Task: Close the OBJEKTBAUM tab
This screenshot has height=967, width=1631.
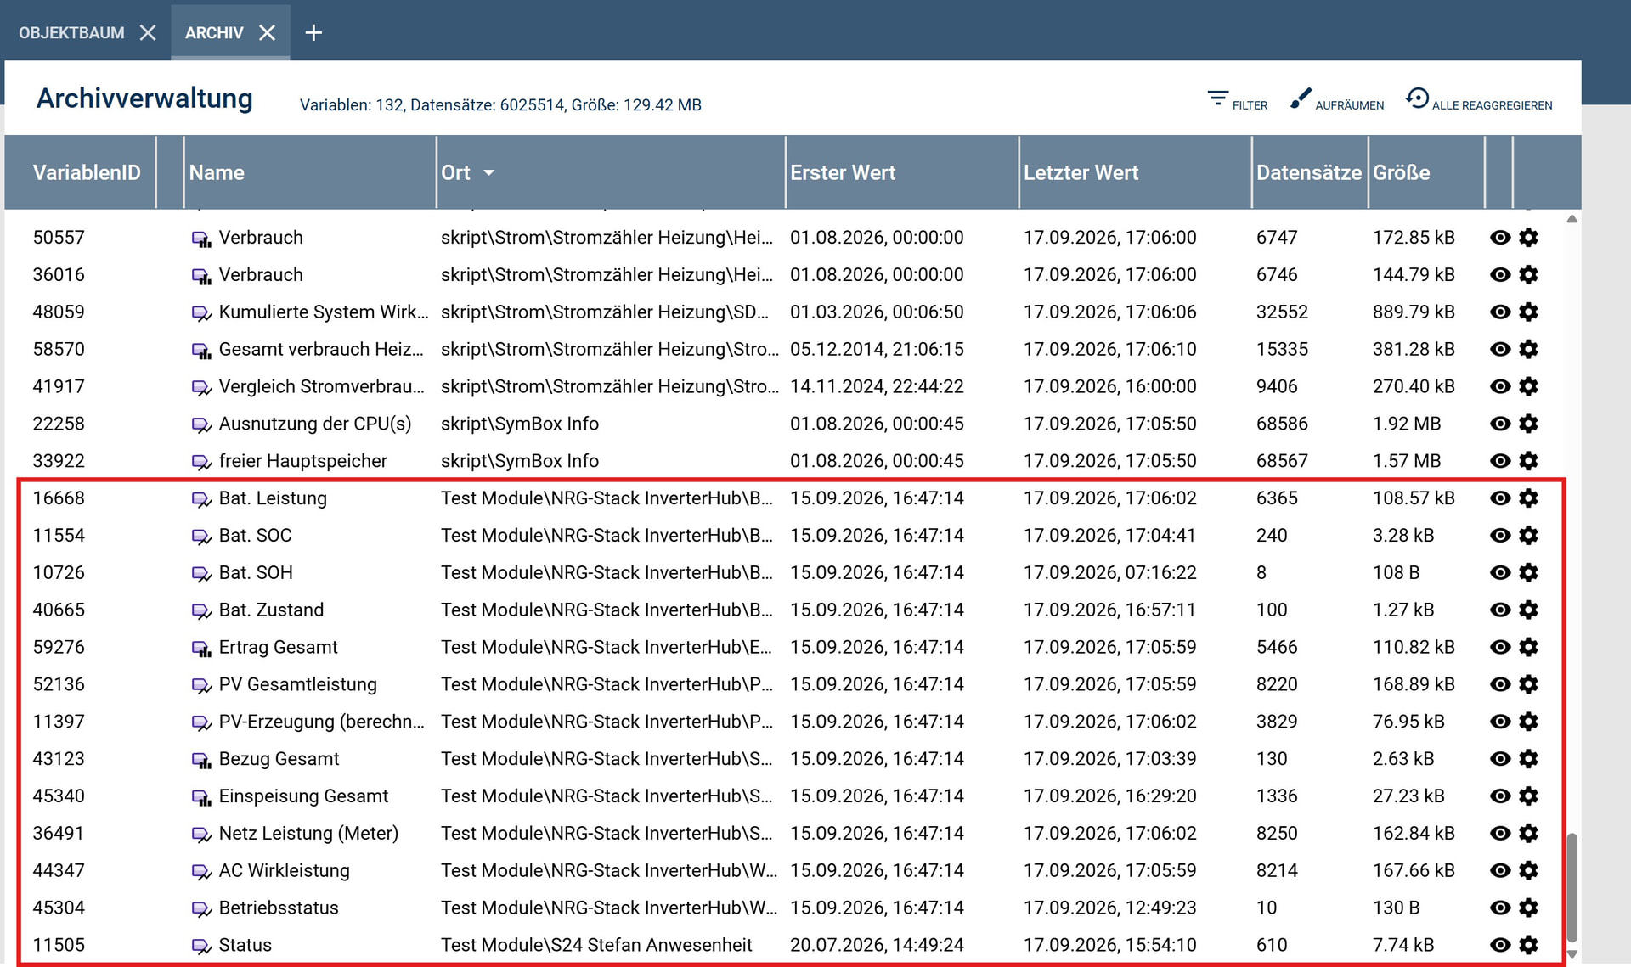Action: pos(148,32)
